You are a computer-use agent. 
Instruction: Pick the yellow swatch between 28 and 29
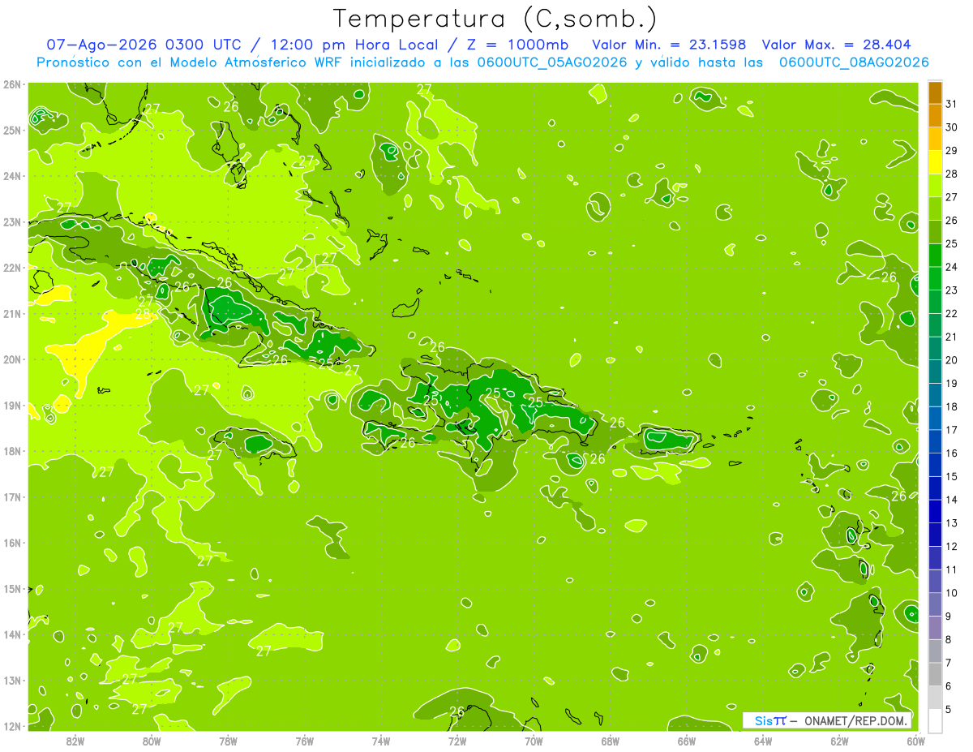[x=935, y=162]
